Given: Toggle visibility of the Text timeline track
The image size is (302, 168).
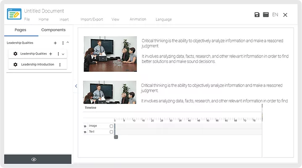Looking at the screenshot, I should click(85, 132).
